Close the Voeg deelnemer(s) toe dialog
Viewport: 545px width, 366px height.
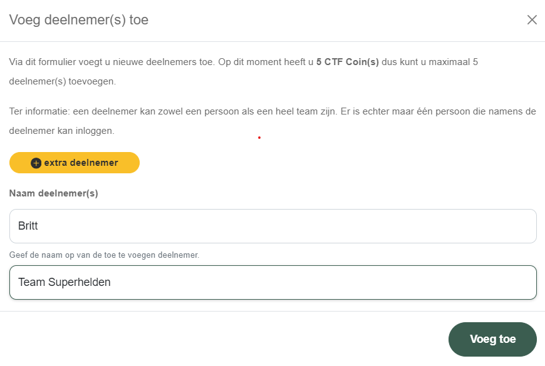pos(532,20)
